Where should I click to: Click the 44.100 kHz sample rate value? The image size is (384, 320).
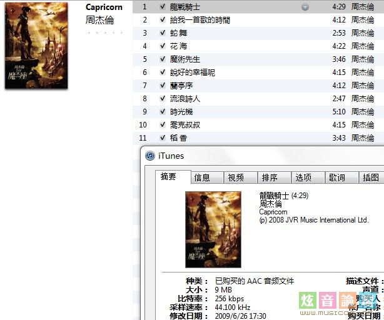(233, 307)
